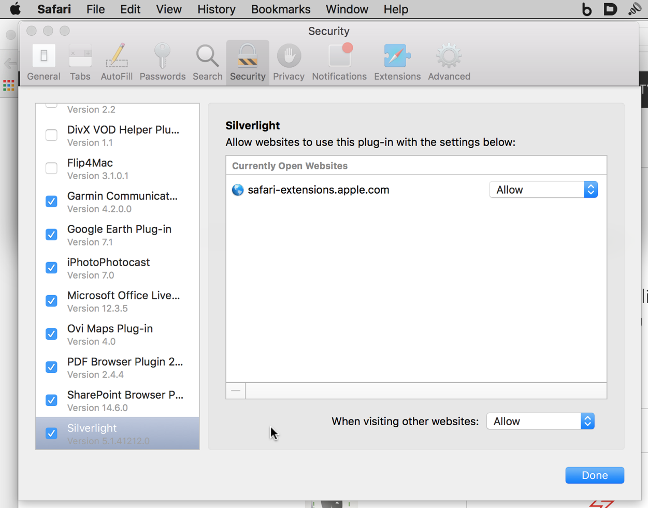
Task: Uncheck the iPhotoPhotocast checkbox
Action: (51, 268)
